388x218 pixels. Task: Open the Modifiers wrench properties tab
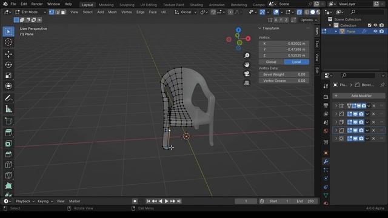click(x=326, y=162)
